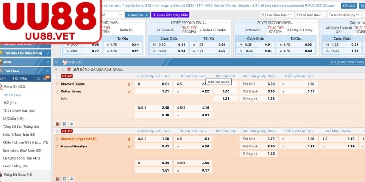
Task: Select Cá Cược Tổng Hợp (461)
Action: [x=21, y=158]
